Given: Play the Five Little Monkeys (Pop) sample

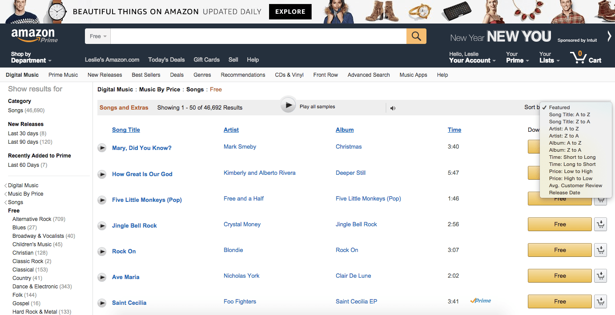Looking at the screenshot, I should point(102,200).
